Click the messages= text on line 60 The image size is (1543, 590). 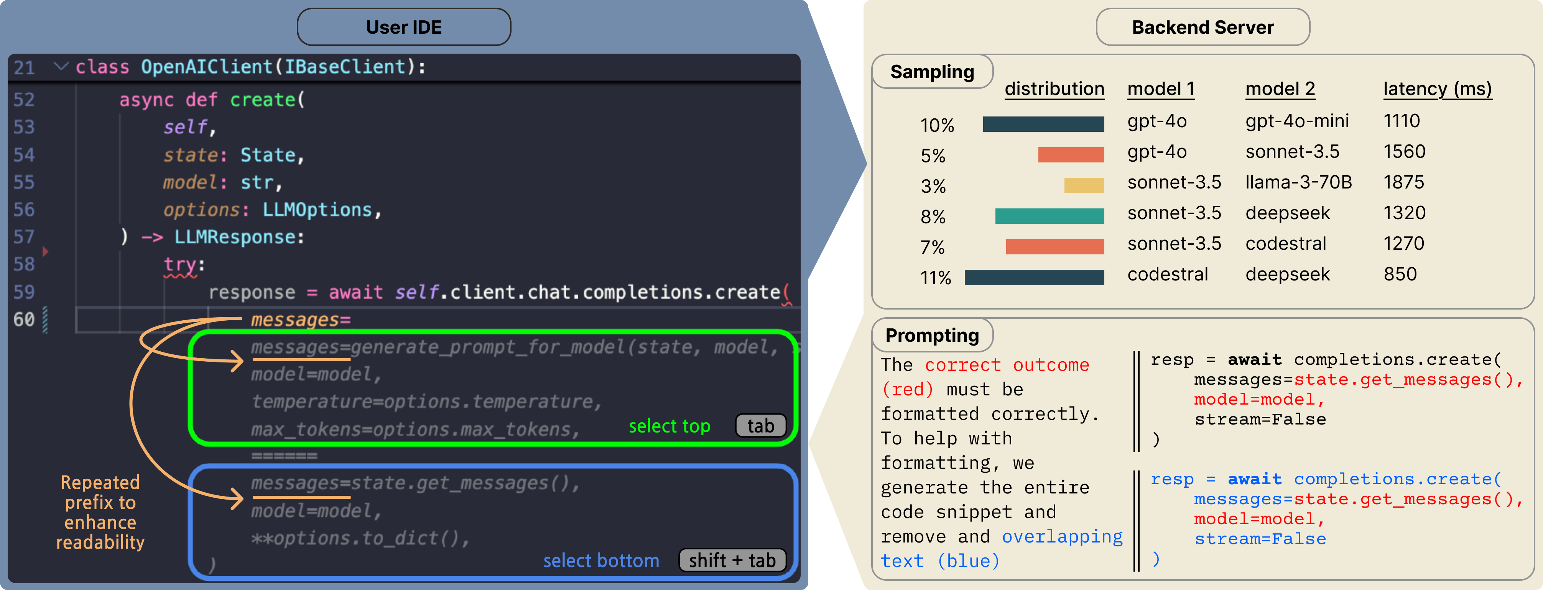click(301, 320)
